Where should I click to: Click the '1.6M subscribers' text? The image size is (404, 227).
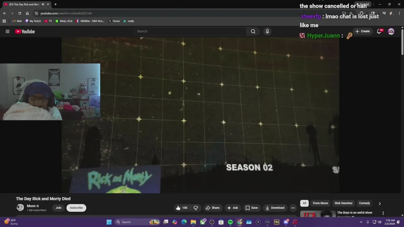37,210
